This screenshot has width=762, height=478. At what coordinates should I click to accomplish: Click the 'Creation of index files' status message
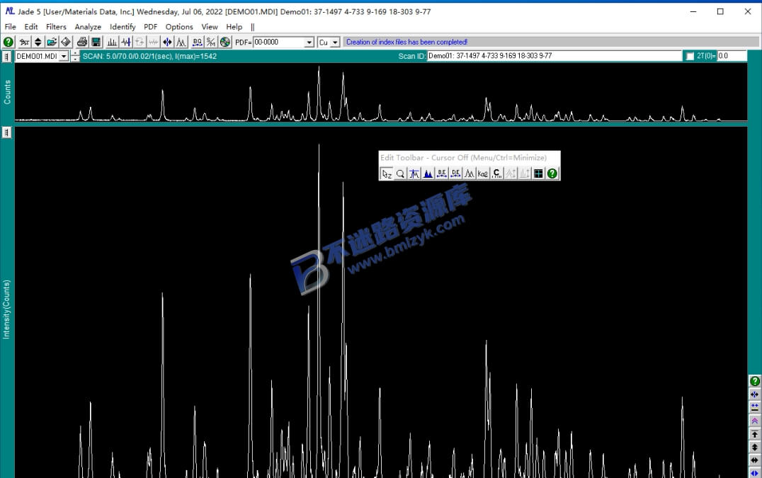[406, 42]
